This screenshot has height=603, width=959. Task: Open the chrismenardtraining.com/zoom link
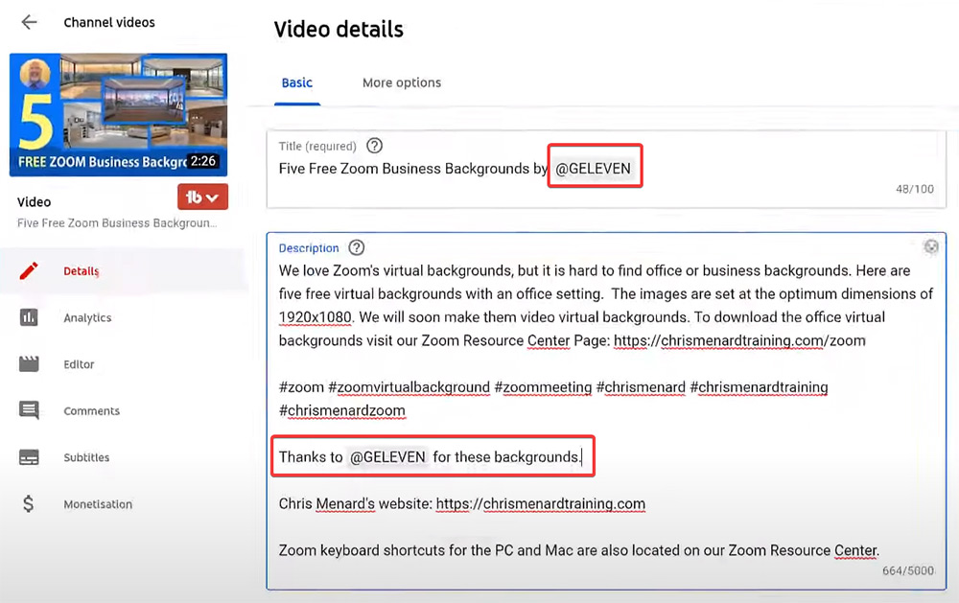coord(738,340)
